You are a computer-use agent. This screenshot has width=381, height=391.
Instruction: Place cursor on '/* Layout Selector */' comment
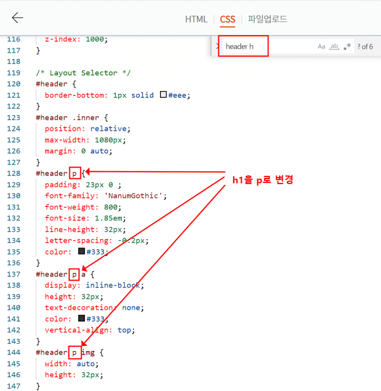[x=83, y=73]
